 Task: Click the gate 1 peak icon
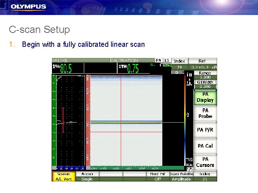pyautogui.click(x=189, y=82)
